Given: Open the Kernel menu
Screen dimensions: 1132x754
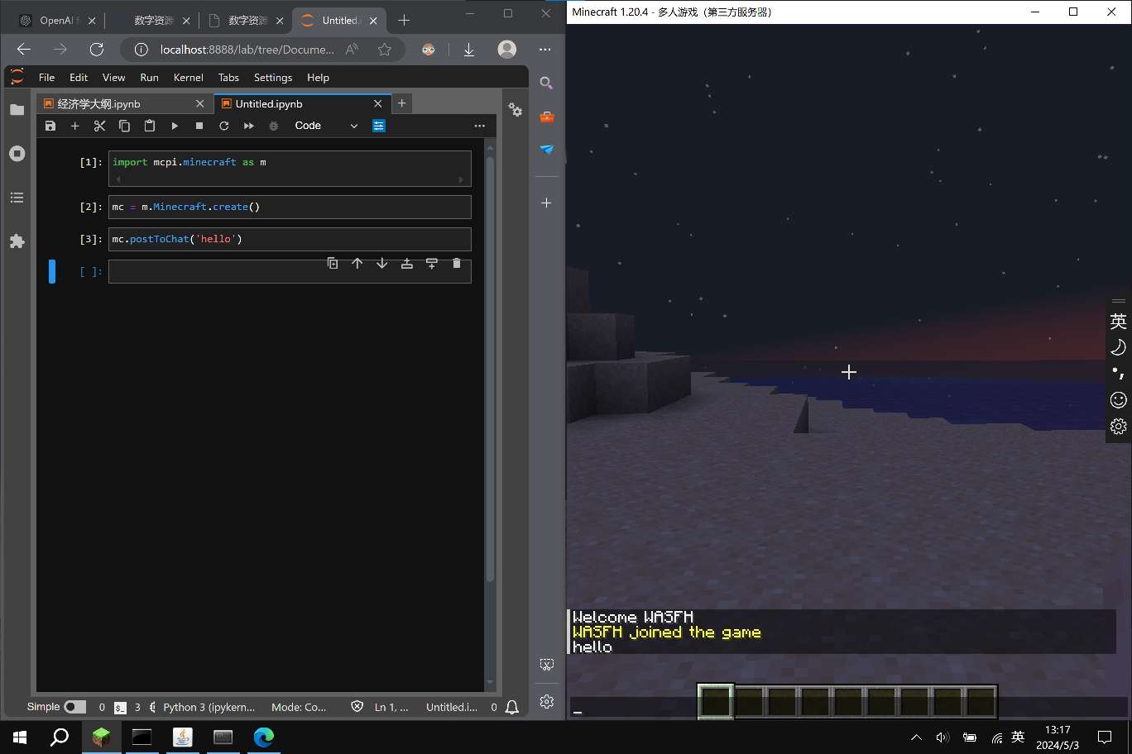Looking at the screenshot, I should point(188,77).
